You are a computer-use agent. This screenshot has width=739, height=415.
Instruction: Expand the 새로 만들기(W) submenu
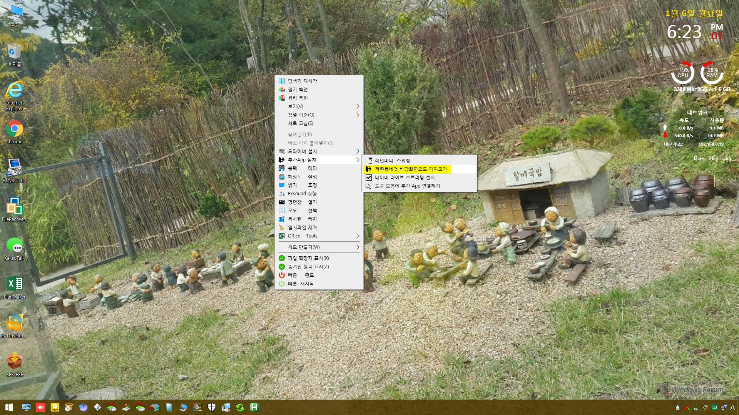click(x=319, y=247)
